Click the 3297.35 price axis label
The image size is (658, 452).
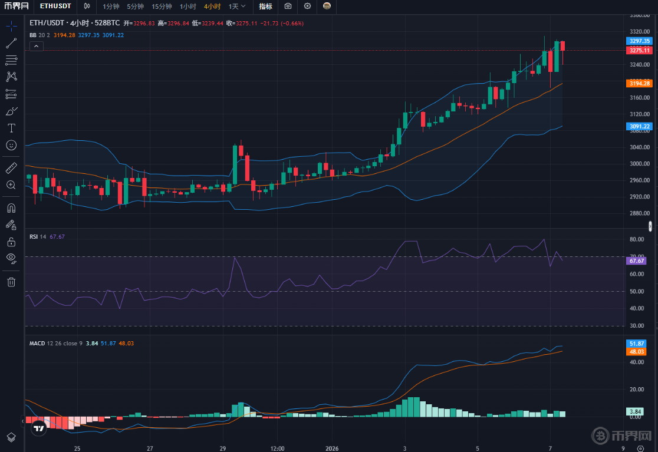639,41
